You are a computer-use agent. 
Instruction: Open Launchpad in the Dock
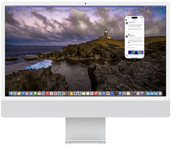pos(15,93)
